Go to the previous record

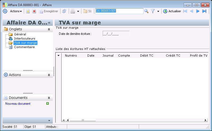pos(192,11)
